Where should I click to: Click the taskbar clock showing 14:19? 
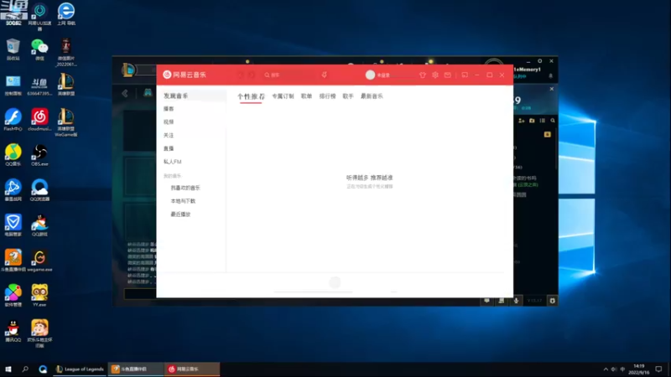639,369
